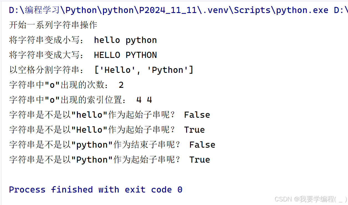The width and height of the screenshot is (348, 205).
Task: Click the line 开始一系列字符串操作
Action: [x=53, y=25]
